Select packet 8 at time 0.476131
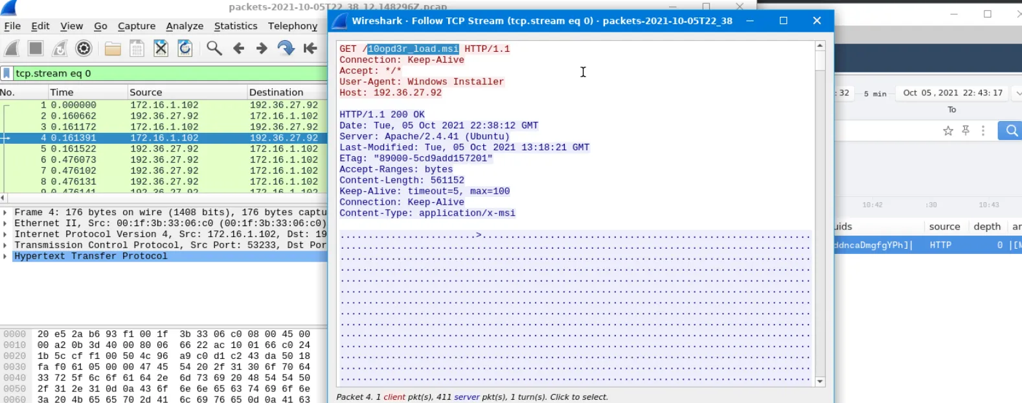This screenshot has width=1022, height=403. [164, 181]
